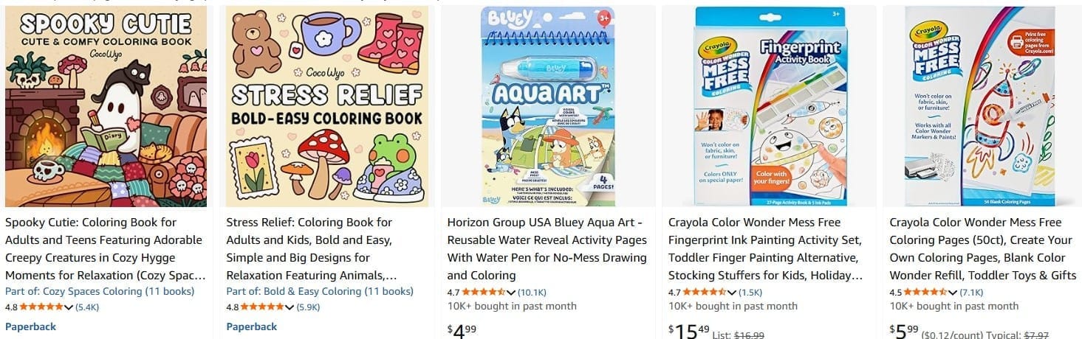1082x339 pixels.
Task: Open the Horizon Group USA Bluey Aqua Art title
Action: pyautogui.click(x=547, y=249)
